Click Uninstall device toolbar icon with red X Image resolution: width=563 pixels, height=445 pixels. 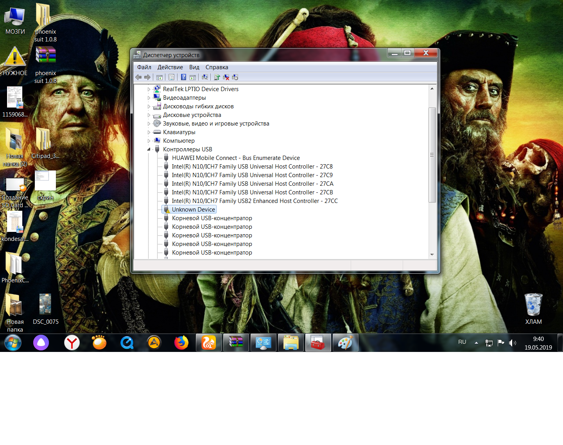point(226,77)
